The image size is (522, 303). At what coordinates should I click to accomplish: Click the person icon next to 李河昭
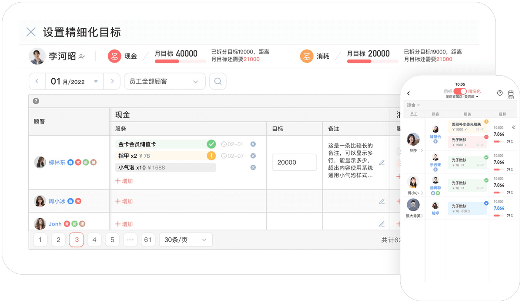tap(82, 57)
